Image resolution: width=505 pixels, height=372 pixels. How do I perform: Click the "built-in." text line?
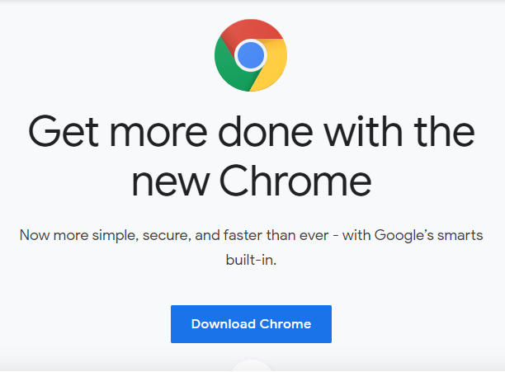[251, 260]
